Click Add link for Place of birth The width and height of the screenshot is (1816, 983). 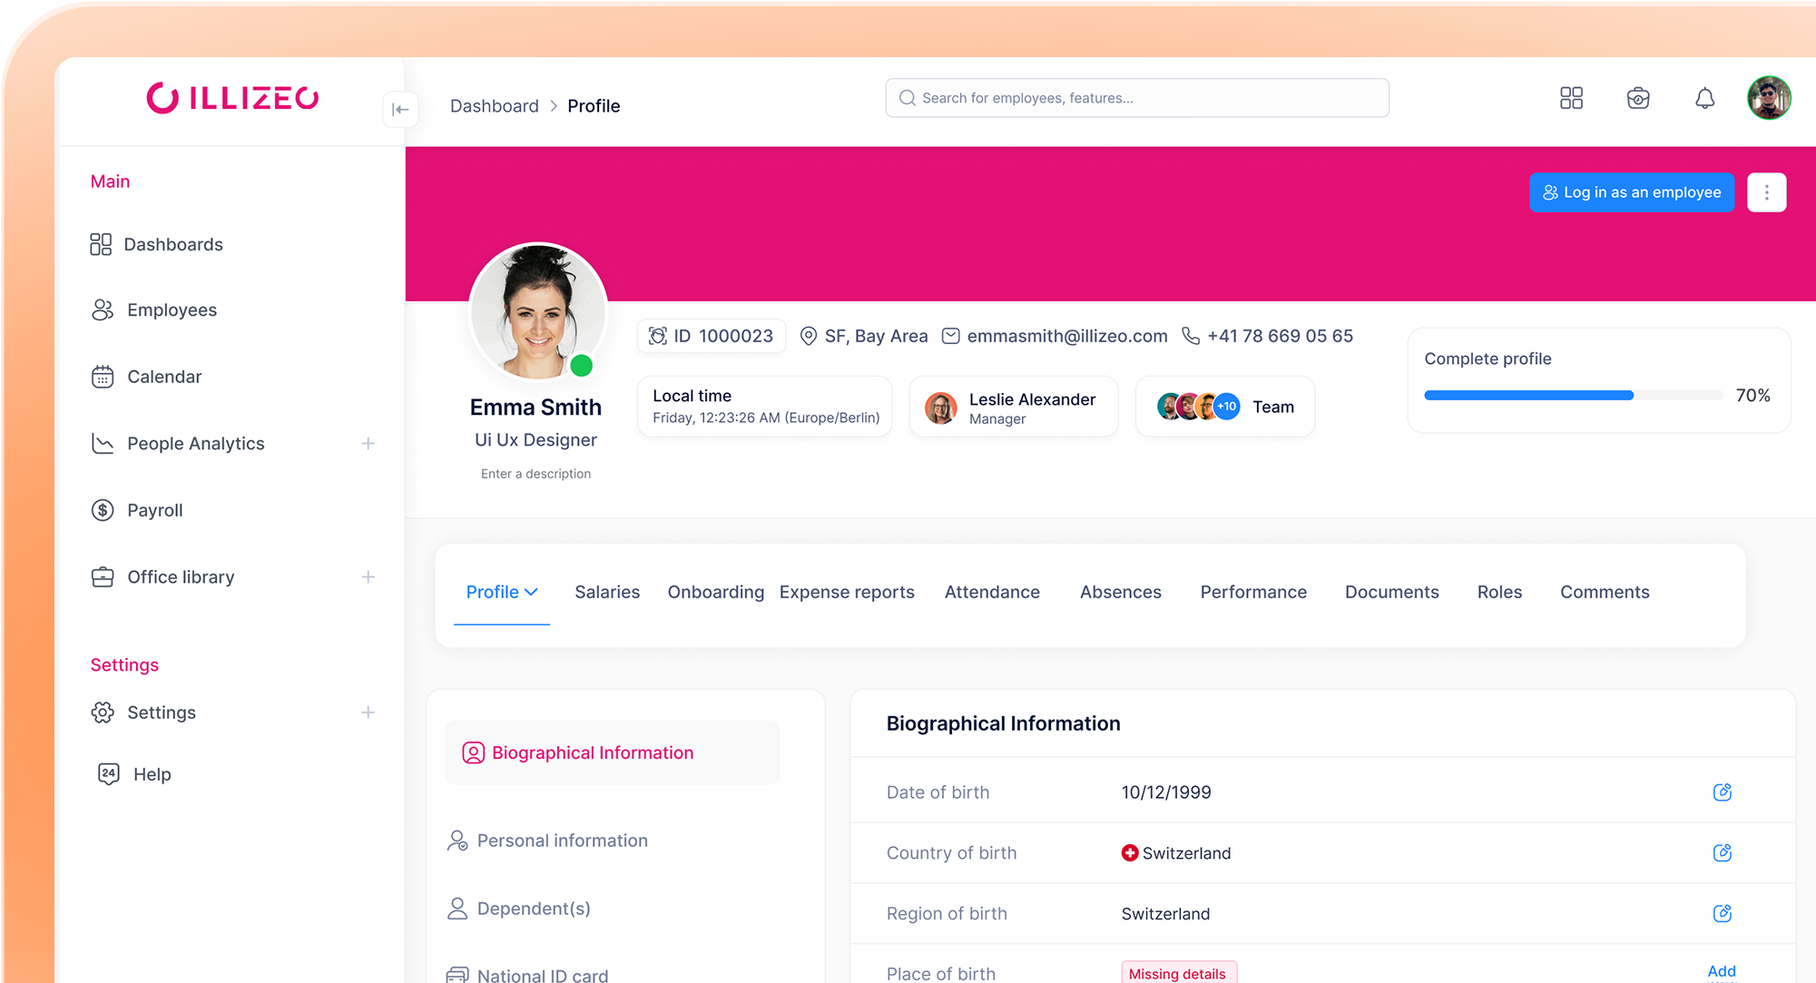point(1721,971)
